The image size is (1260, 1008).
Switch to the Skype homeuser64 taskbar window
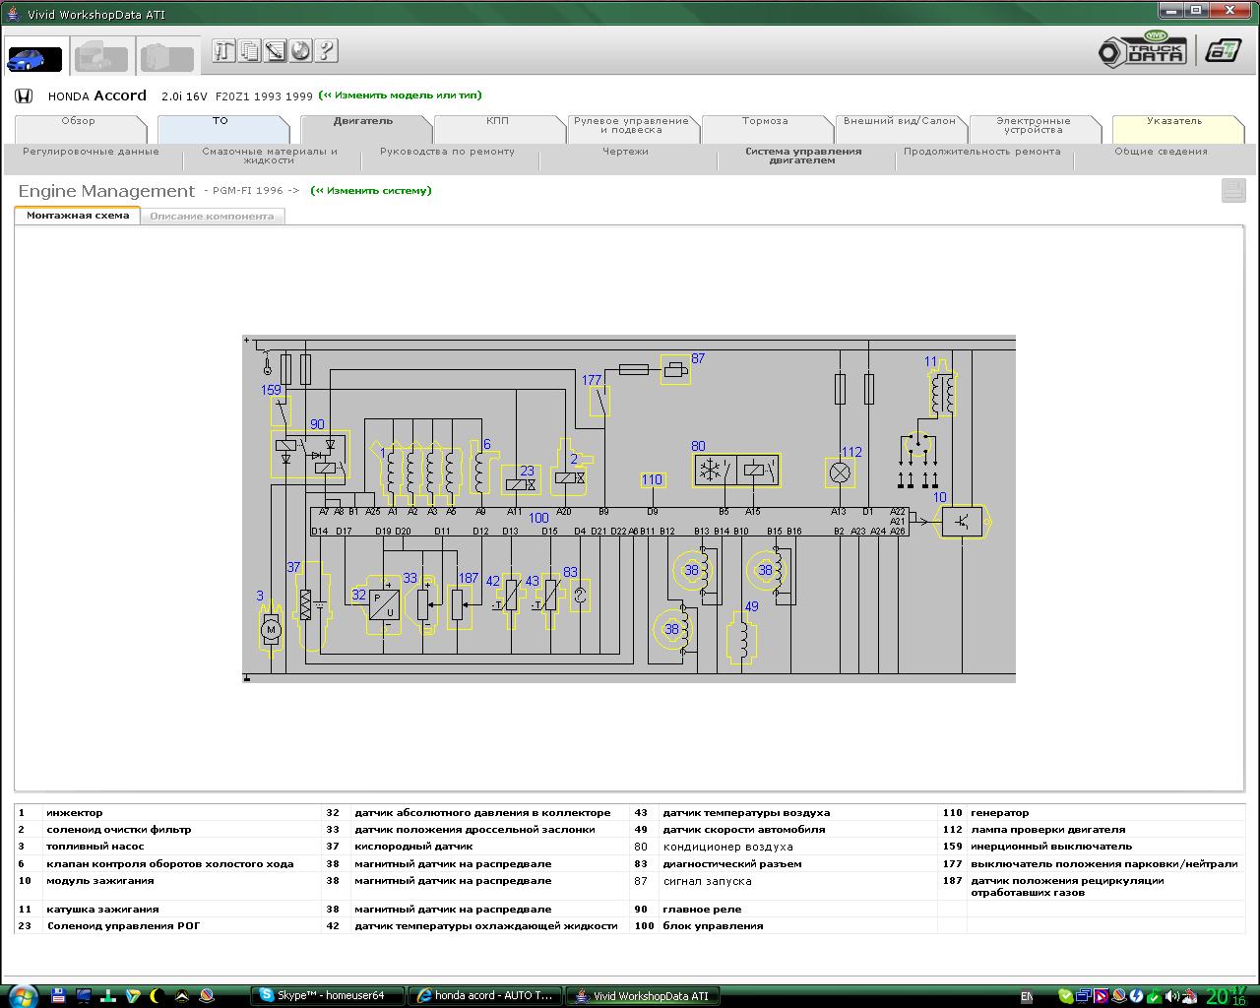[328, 996]
